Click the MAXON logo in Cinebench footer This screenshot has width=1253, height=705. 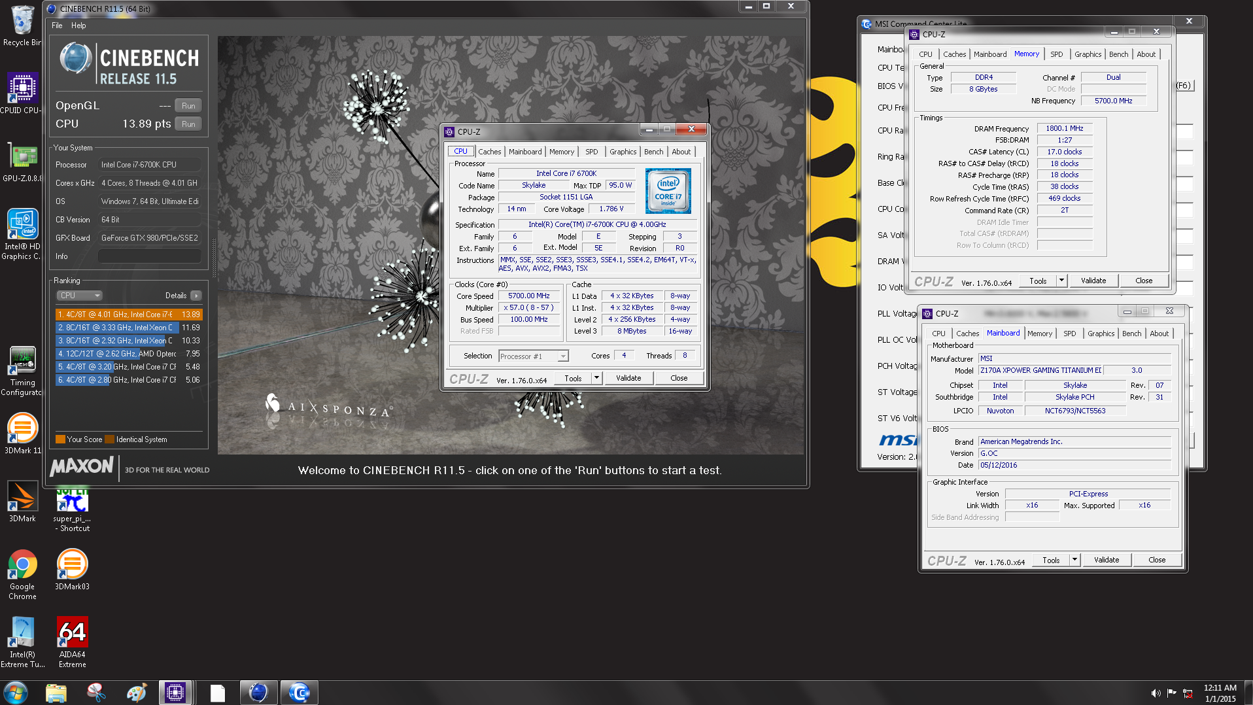click(82, 467)
